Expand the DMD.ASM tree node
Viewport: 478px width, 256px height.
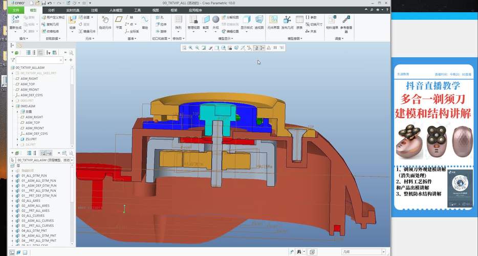pos(13,106)
